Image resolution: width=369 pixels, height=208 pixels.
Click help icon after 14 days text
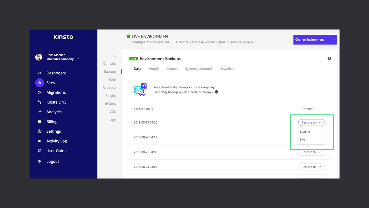[x=217, y=92]
